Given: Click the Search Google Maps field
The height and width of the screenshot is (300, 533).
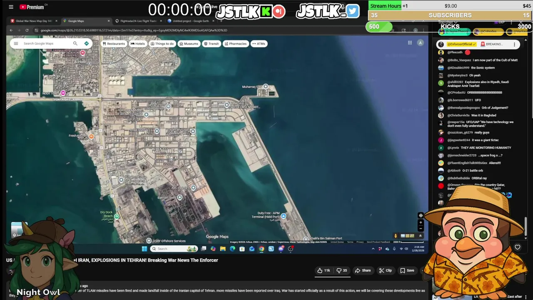Looking at the screenshot, I should [x=46, y=43].
